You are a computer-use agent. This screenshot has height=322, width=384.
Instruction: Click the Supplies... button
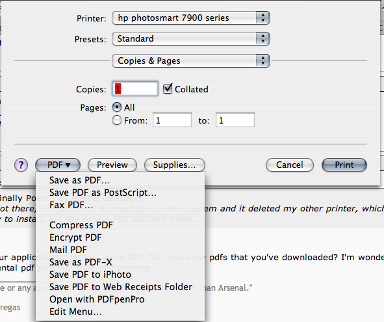tap(175, 165)
